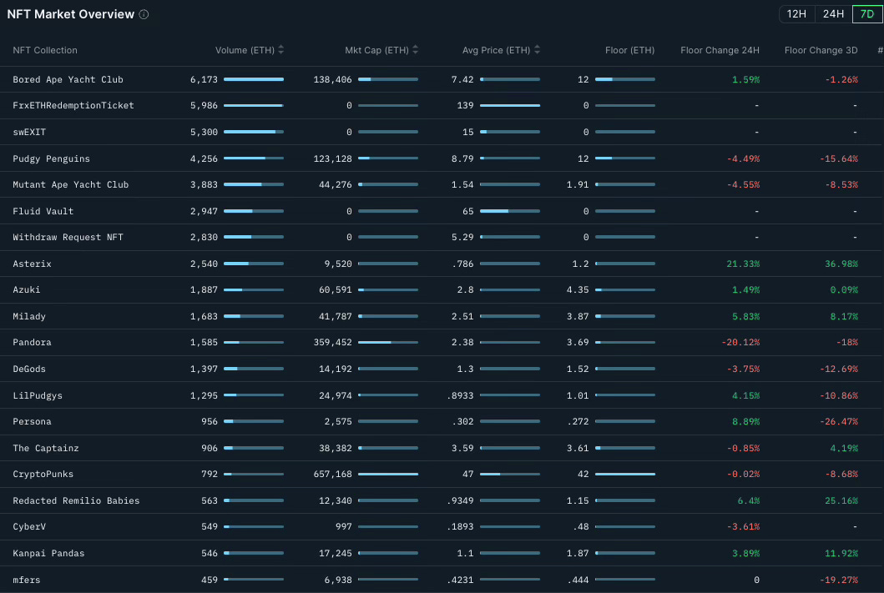Click Persona -26.47% three-day change
The image size is (884, 593).
point(839,421)
